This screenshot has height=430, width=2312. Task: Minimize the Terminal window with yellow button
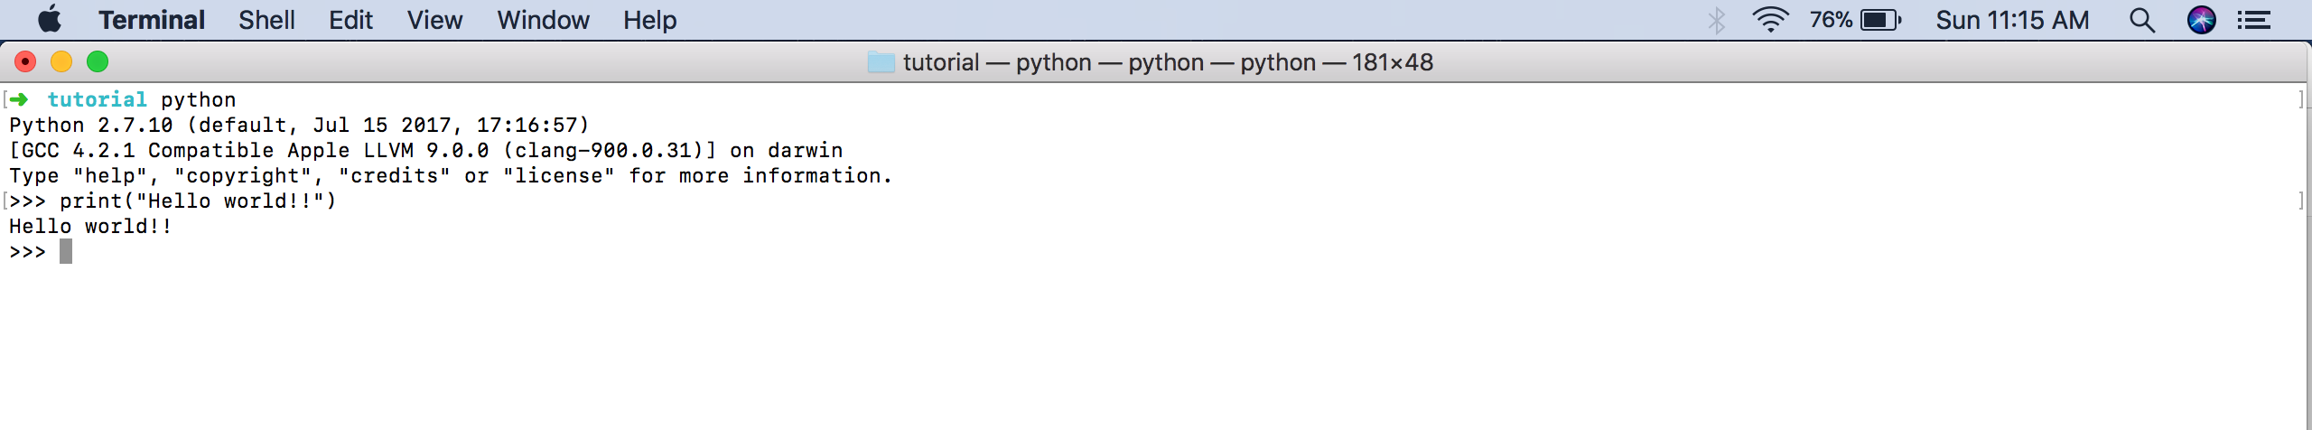pos(61,61)
